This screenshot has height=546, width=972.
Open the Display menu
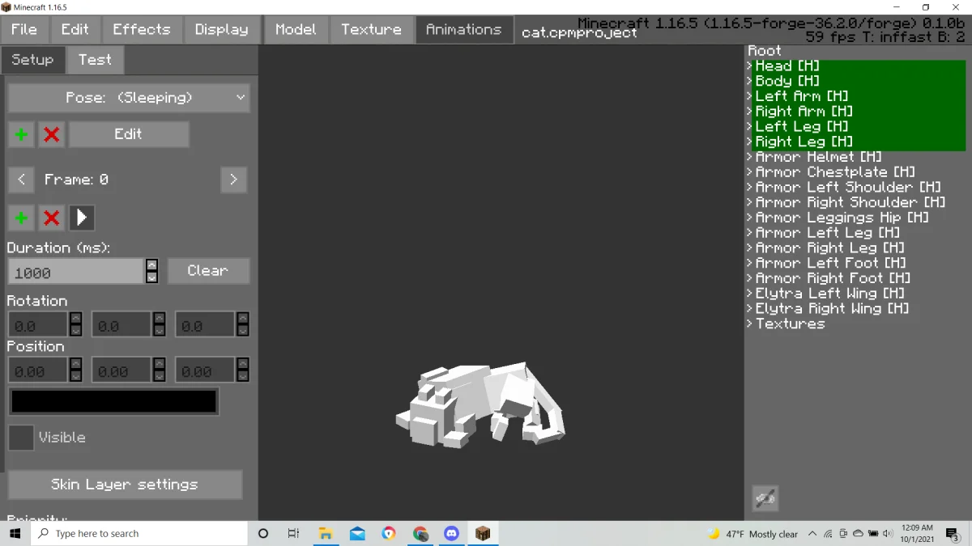(x=221, y=29)
